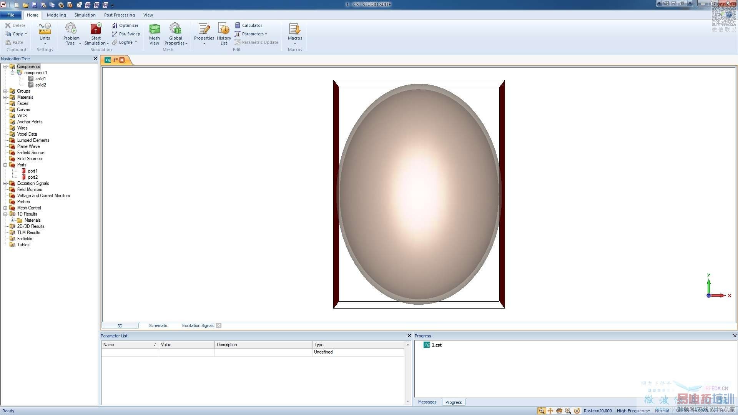Click the pan view icon in status bar

(x=550, y=411)
